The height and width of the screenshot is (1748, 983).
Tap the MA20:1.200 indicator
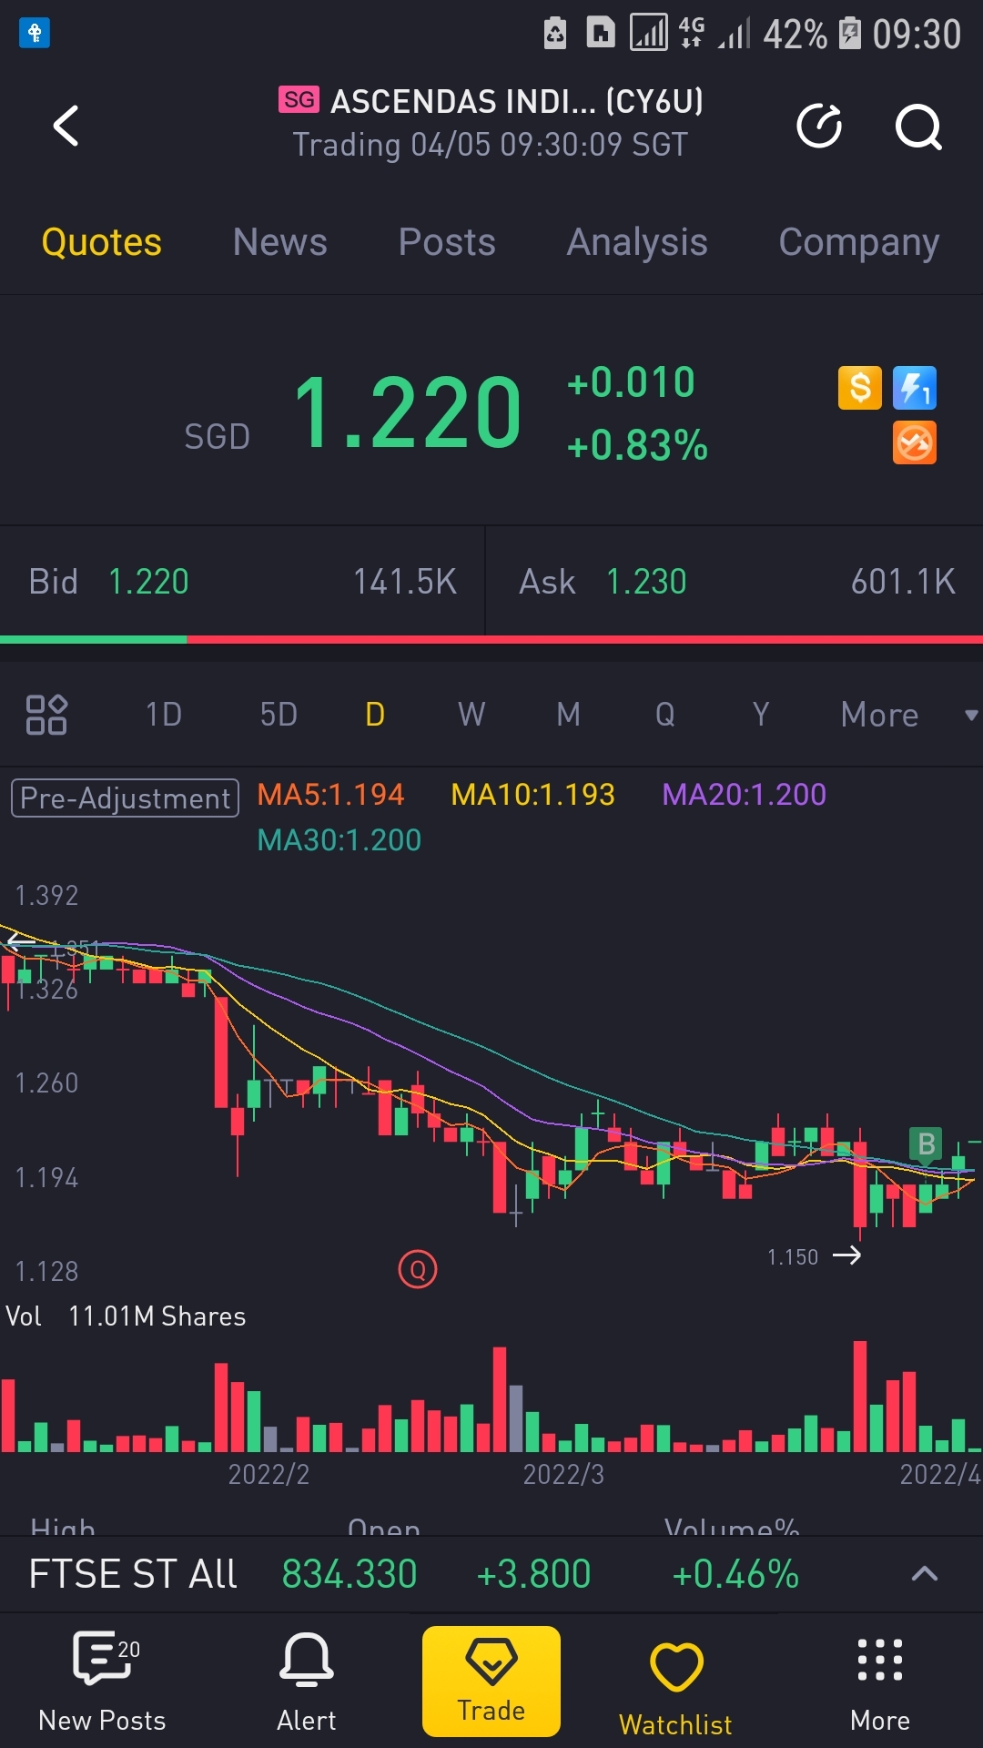pyautogui.click(x=745, y=795)
